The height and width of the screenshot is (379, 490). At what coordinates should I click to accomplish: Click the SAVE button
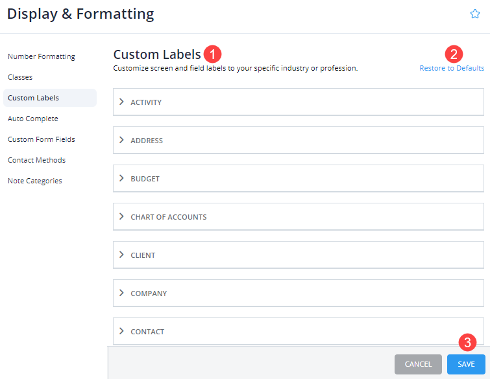466,364
